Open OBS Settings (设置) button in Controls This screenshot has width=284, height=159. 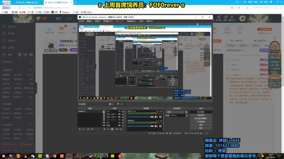pos(201,125)
